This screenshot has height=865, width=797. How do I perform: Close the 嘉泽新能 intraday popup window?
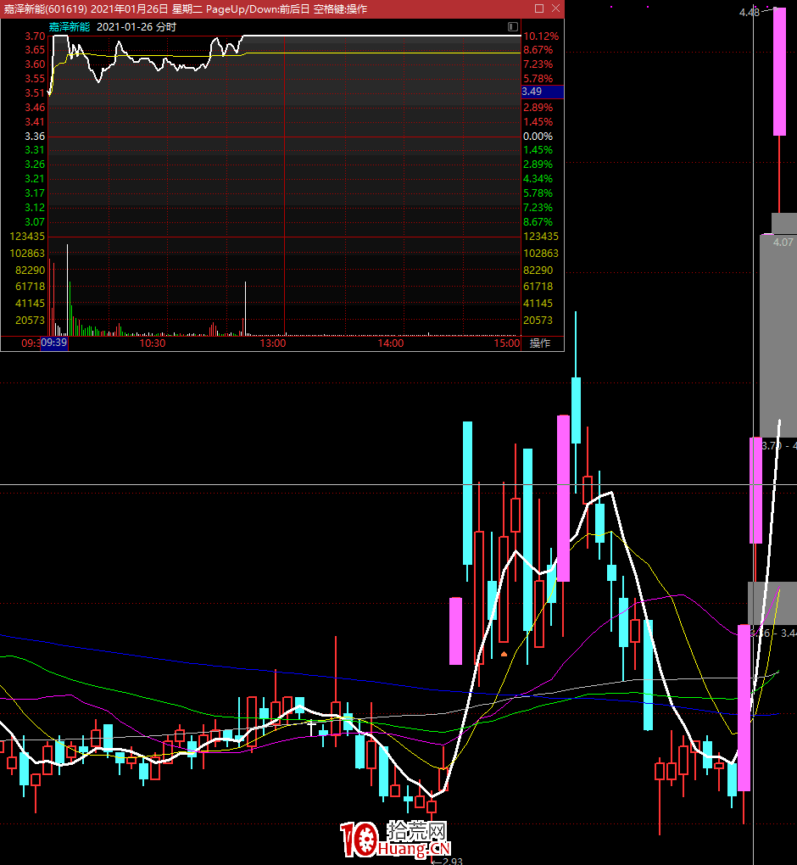coord(556,8)
